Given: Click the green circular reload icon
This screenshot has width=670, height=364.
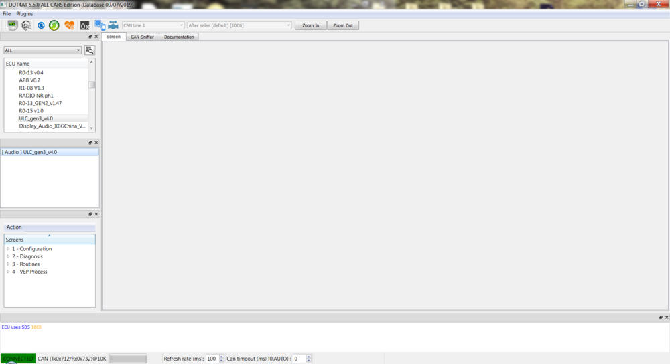Looking at the screenshot, I should (x=54, y=25).
